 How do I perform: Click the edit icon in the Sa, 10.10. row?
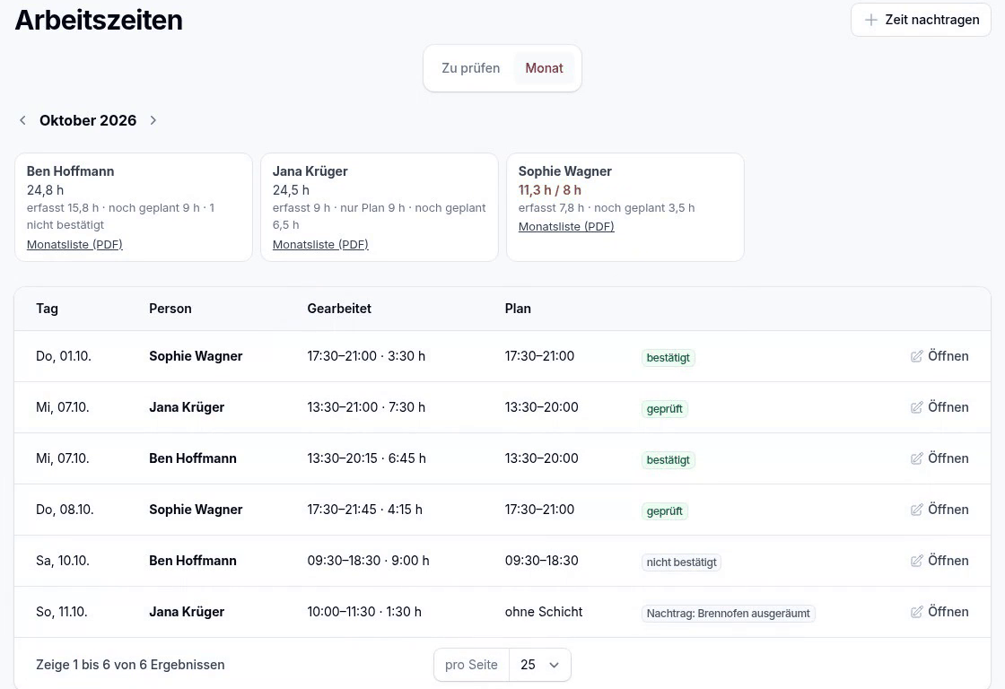pos(916,561)
